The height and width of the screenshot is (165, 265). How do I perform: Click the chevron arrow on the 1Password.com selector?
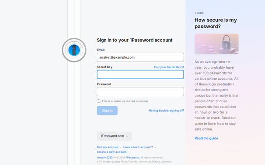point(127,136)
